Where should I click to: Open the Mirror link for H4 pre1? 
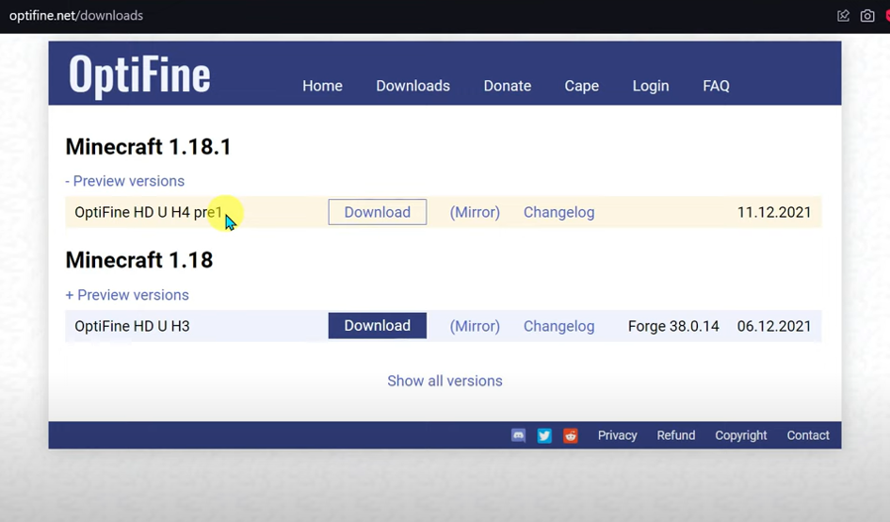click(x=475, y=212)
